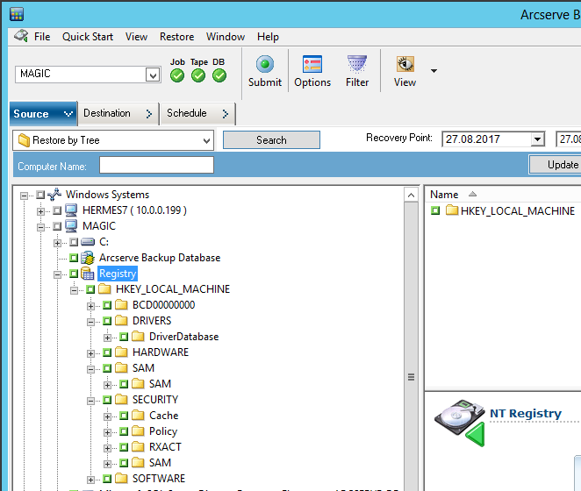
Task: Click the tree scrollbar up arrow
Action: coord(411,195)
